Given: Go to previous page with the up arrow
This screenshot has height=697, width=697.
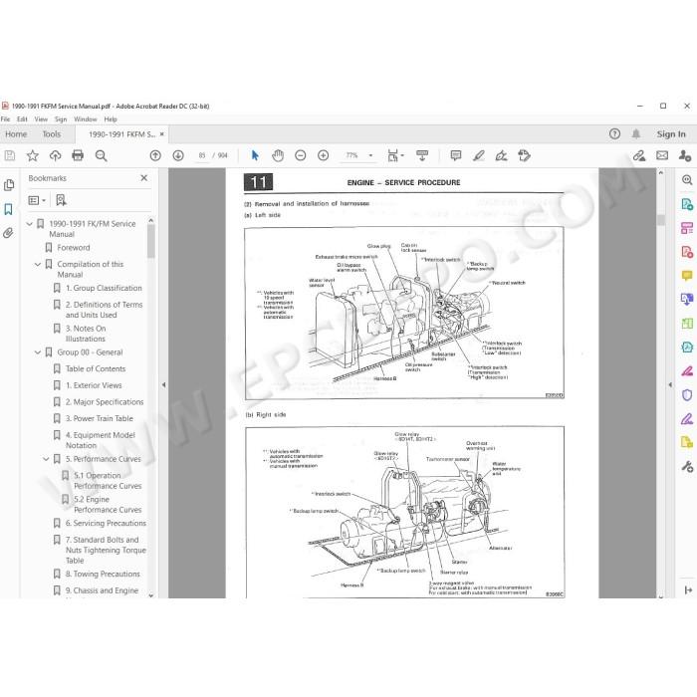Looking at the screenshot, I should coord(155,155).
